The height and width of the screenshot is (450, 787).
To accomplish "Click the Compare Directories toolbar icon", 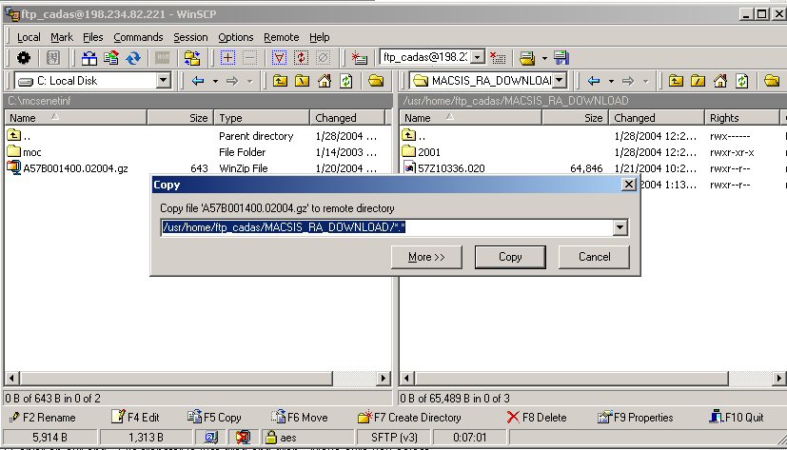I will (x=89, y=58).
